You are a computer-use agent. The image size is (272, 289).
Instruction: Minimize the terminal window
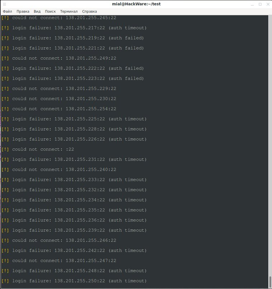tap(252, 4)
